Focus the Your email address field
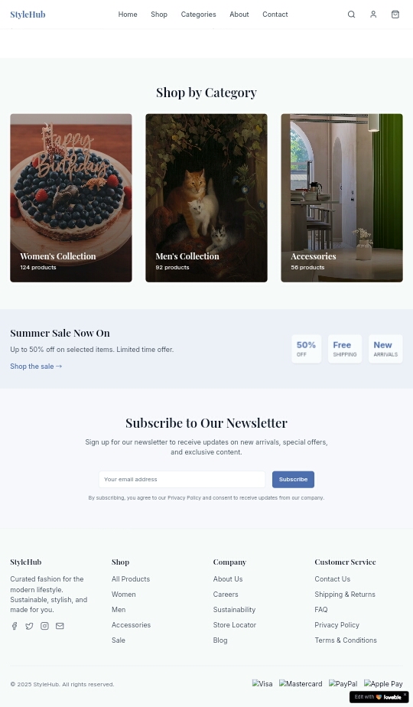Viewport: 413px width, 707px height. coord(182,479)
